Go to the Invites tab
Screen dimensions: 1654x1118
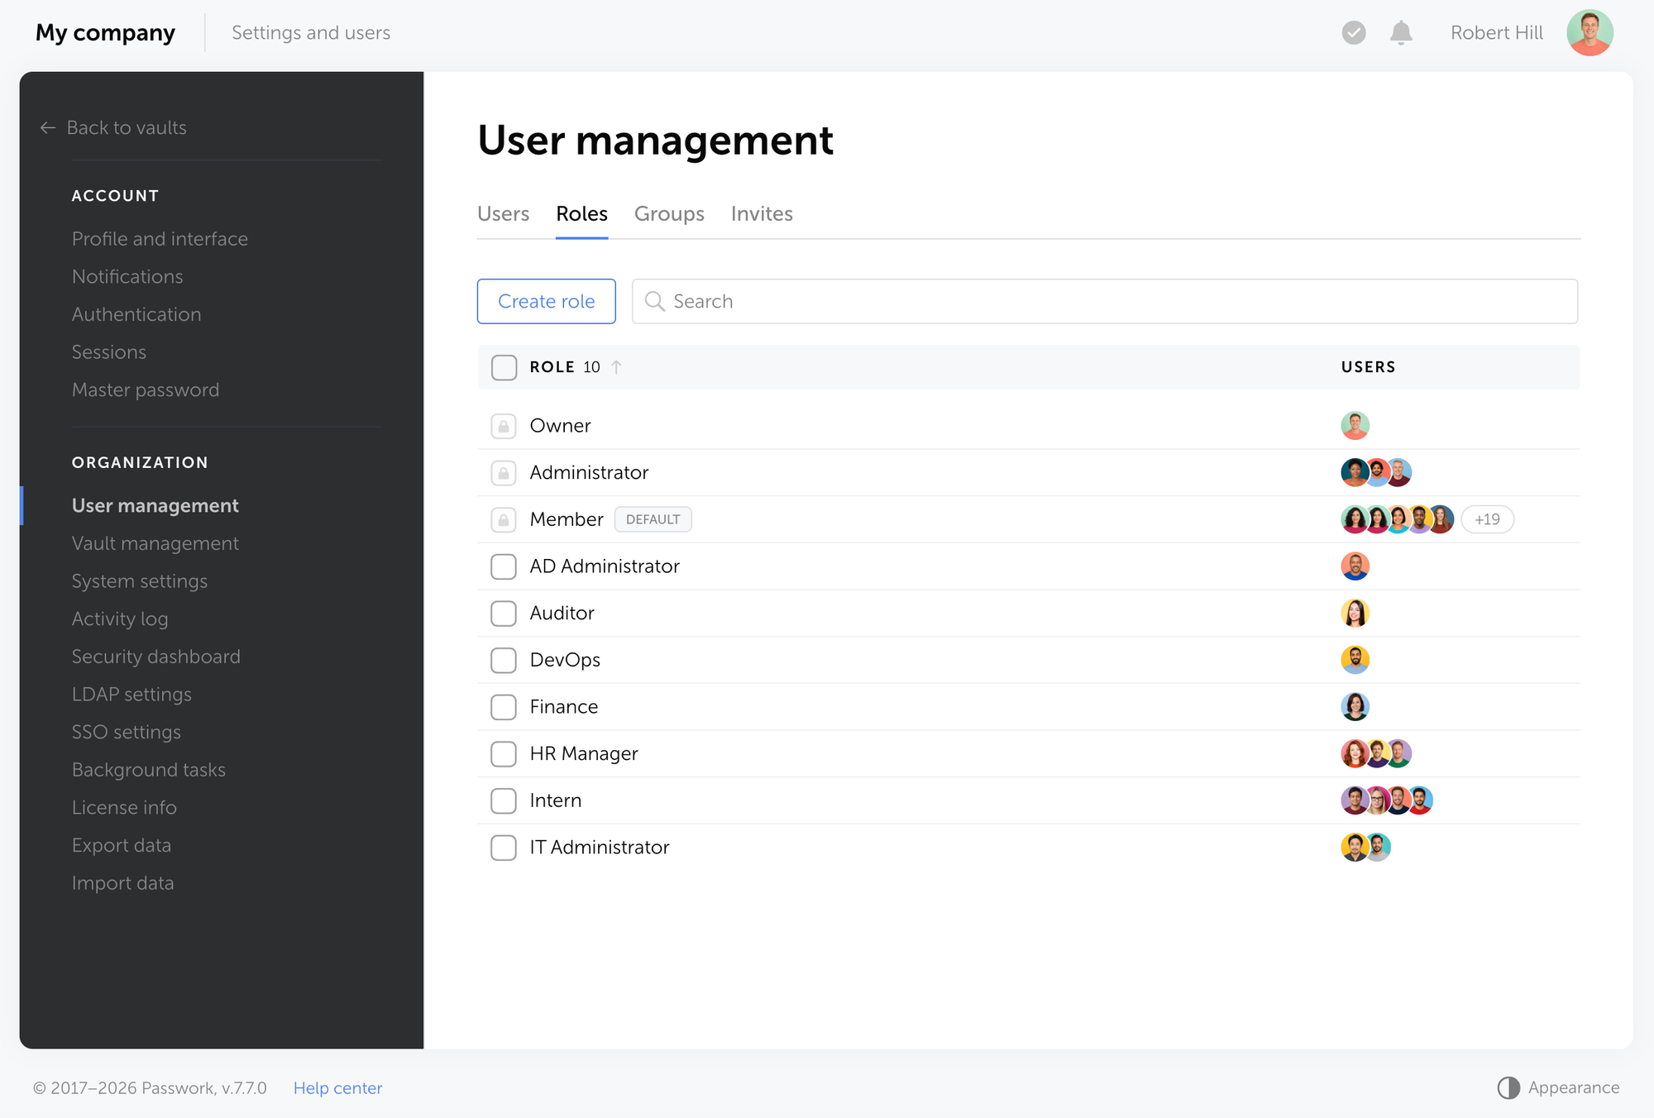[762, 213]
